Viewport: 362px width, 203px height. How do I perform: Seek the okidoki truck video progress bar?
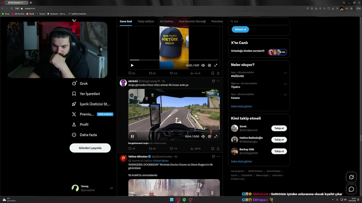point(174,131)
